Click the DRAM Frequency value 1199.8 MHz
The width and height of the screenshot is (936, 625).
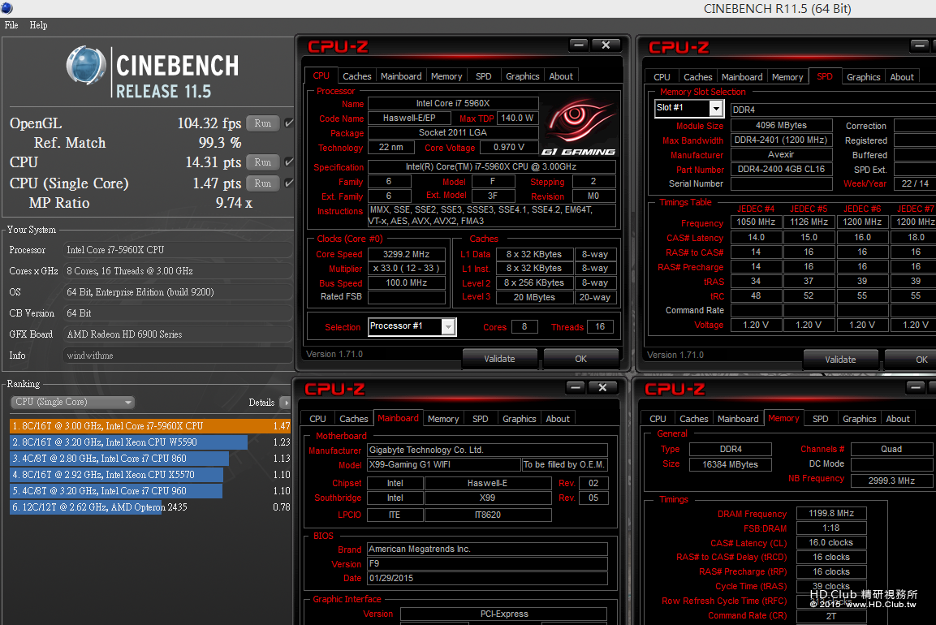click(831, 513)
